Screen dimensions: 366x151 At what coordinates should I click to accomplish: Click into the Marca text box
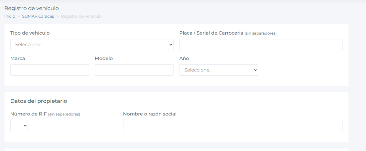[x=50, y=70]
